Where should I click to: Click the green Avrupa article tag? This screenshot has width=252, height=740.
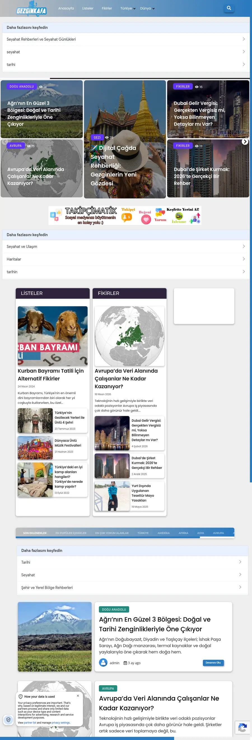coord(108,688)
